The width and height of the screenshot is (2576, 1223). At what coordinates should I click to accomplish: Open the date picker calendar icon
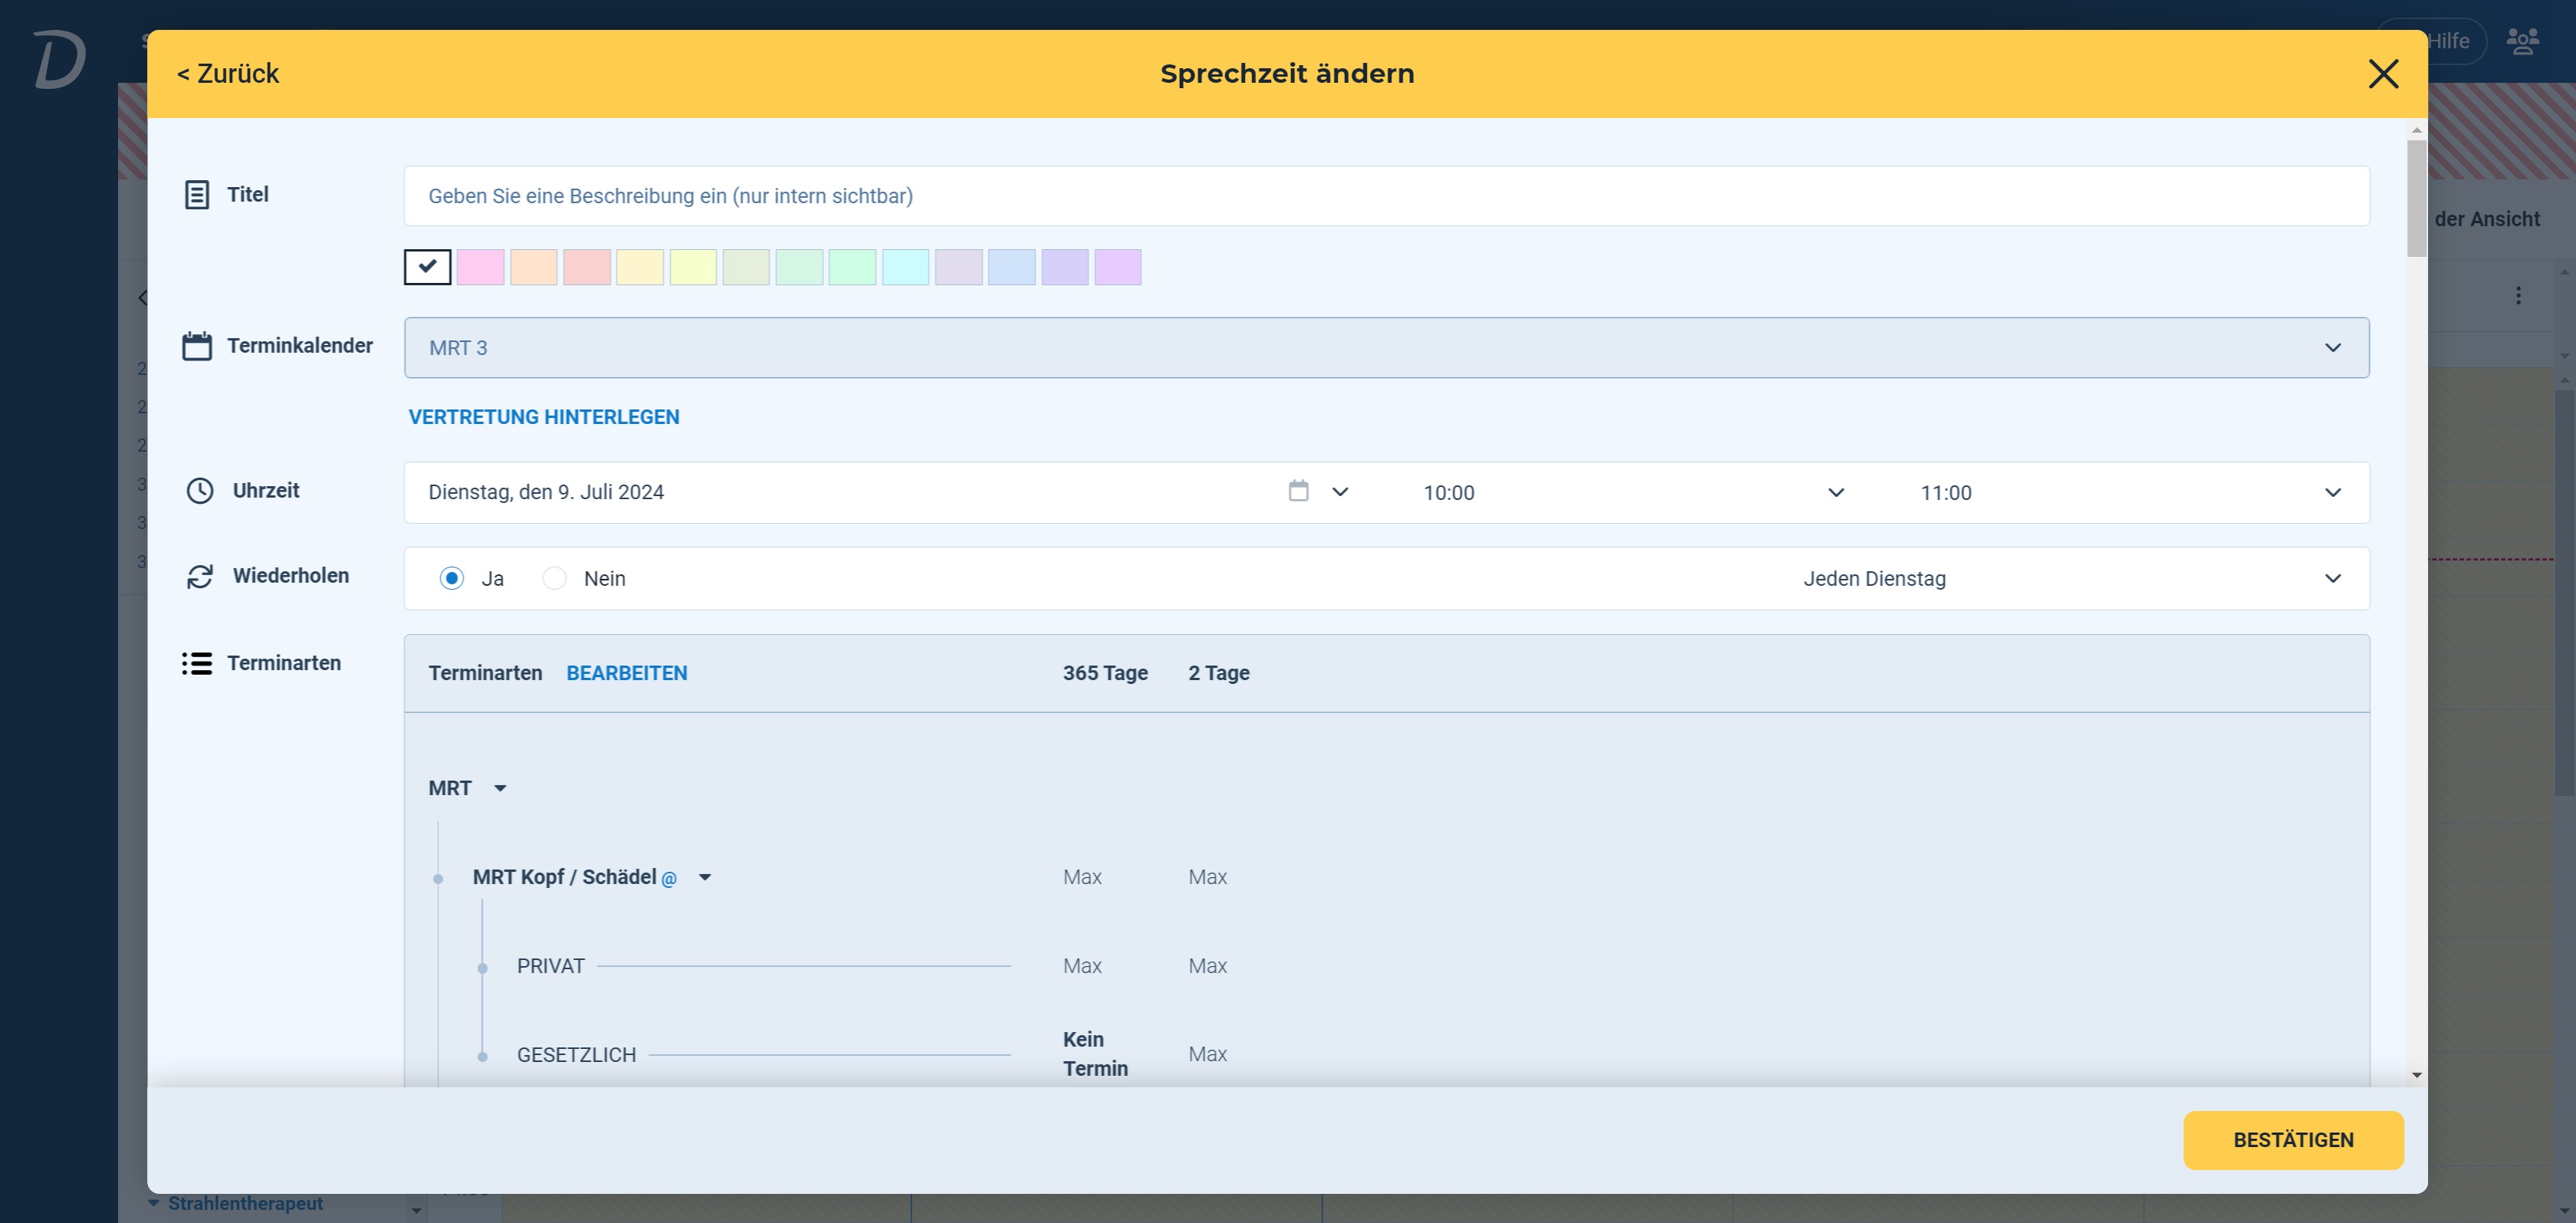1298,491
